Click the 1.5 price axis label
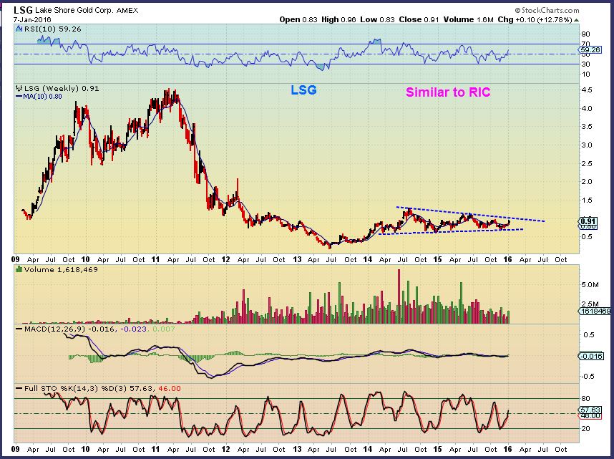The image size is (614, 459). 587,200
